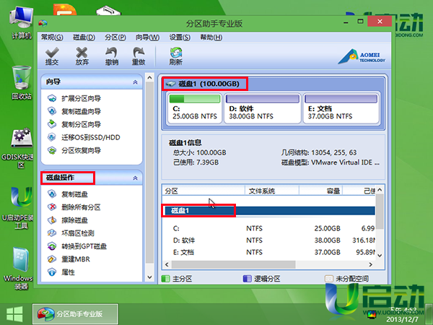Viewport: 433px width, 325px height.
Task: Click 38.00GB capacity cell of D:
Action: click(x=327, y=240)
